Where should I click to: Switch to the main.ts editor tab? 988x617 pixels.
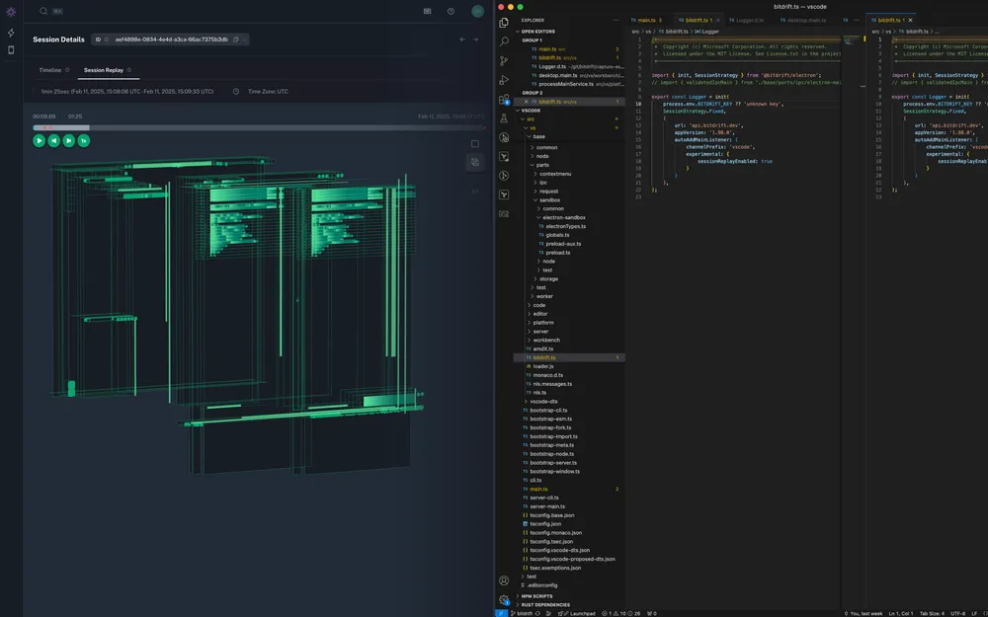coord(645,20)
